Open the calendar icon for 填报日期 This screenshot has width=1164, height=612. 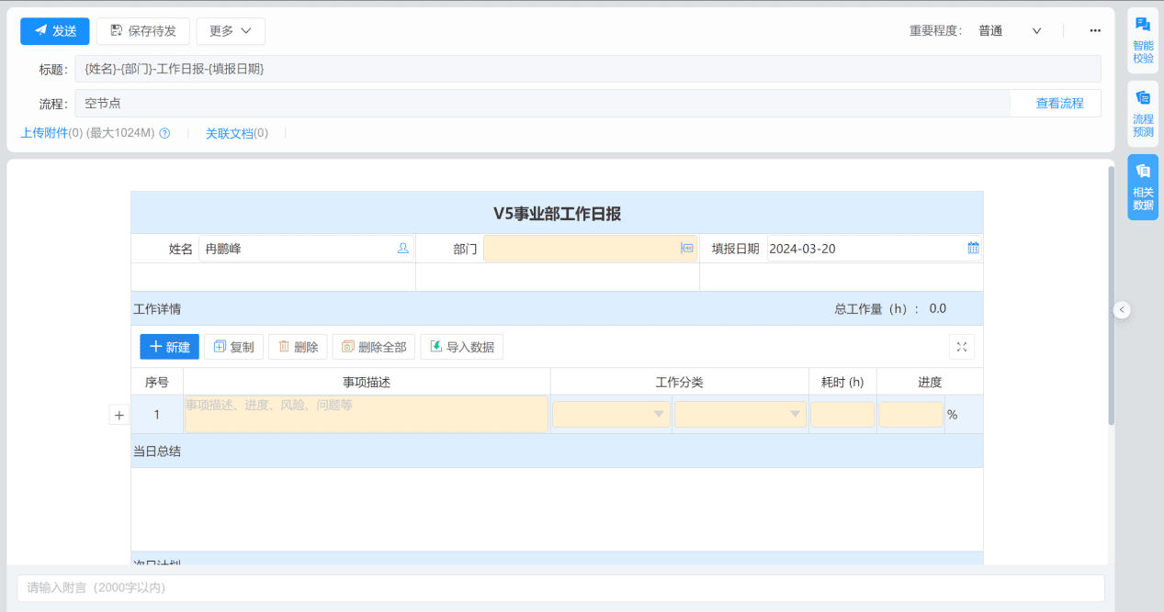click(973, 249)
